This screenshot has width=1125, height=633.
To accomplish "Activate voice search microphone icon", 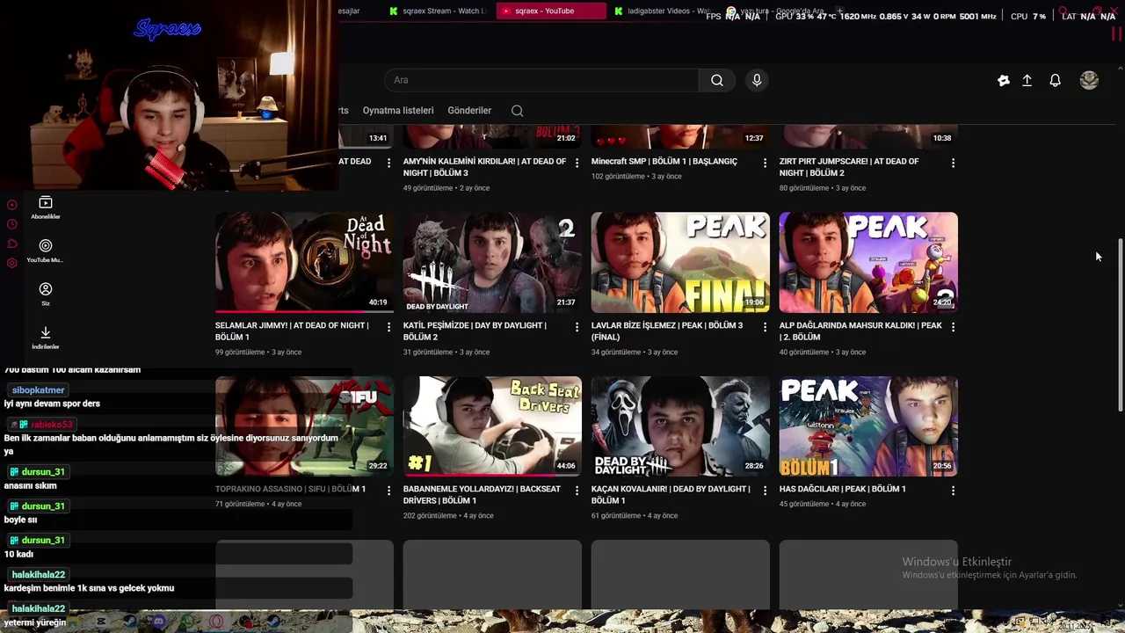I will click(x=757, y=80).
